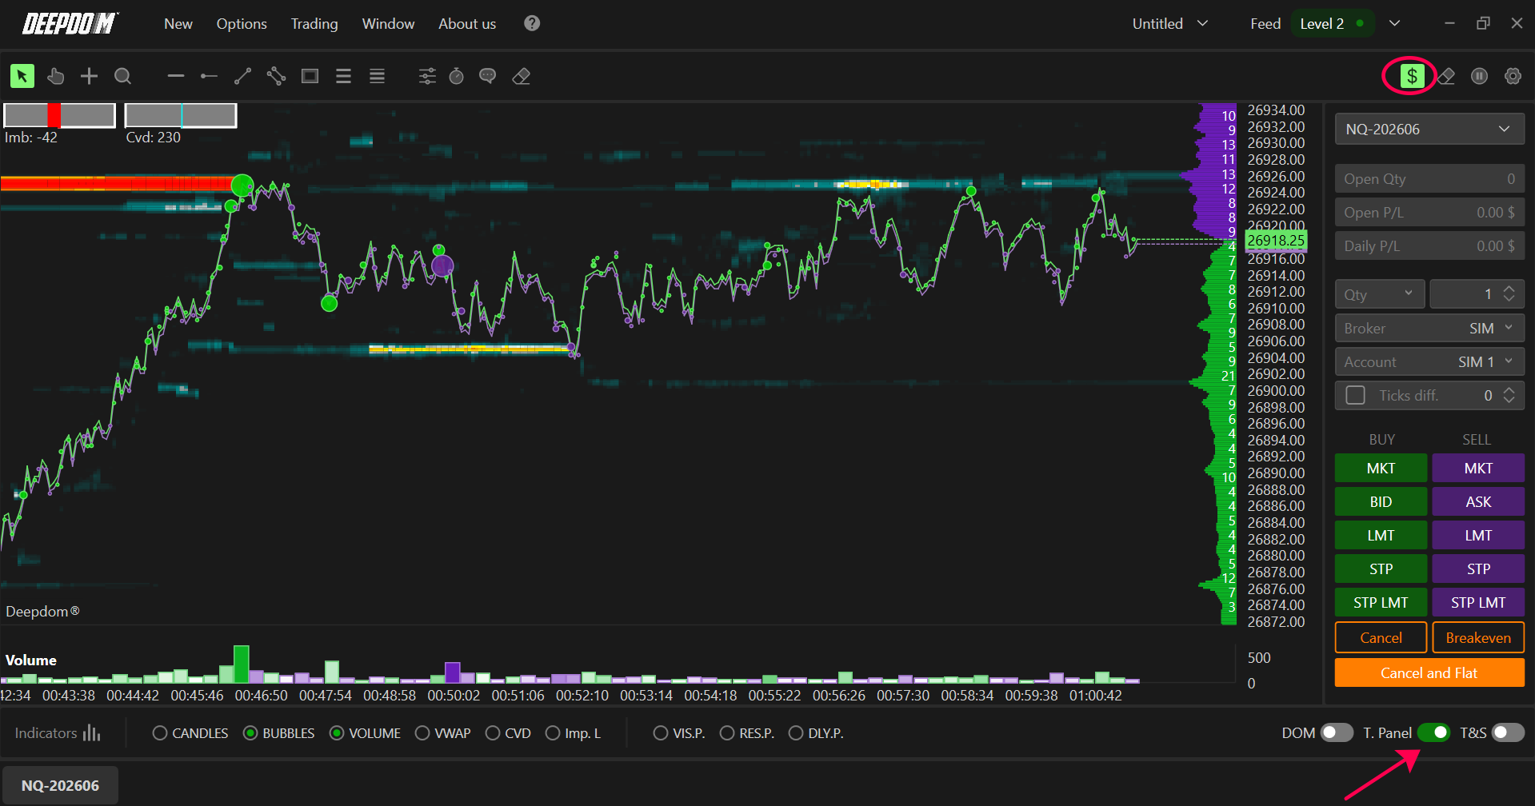Add a comment with speech bubble icon
The width and height of the screenshot is (1535, 806).
(x=487, y=76)
